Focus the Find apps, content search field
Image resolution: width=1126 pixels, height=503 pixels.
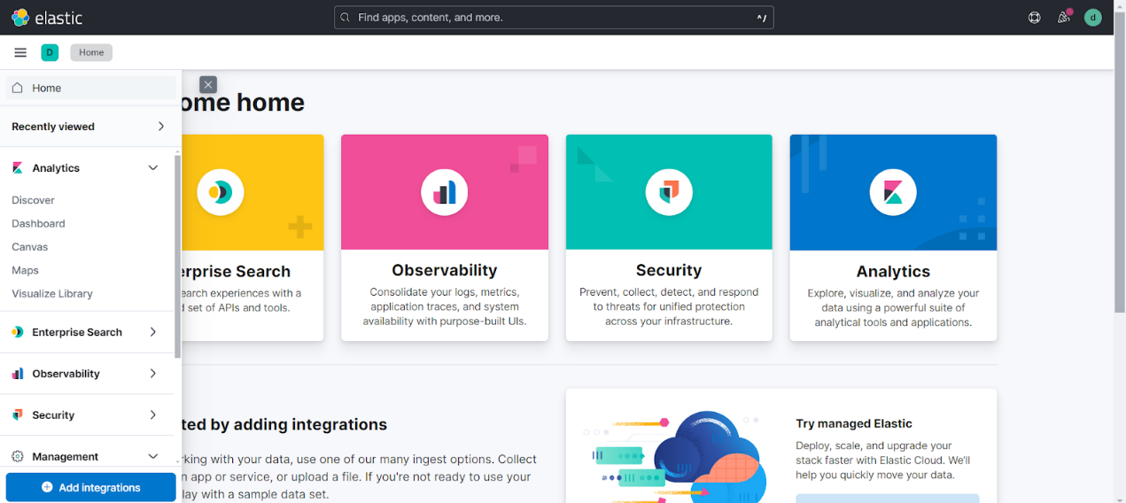[554, 18]
